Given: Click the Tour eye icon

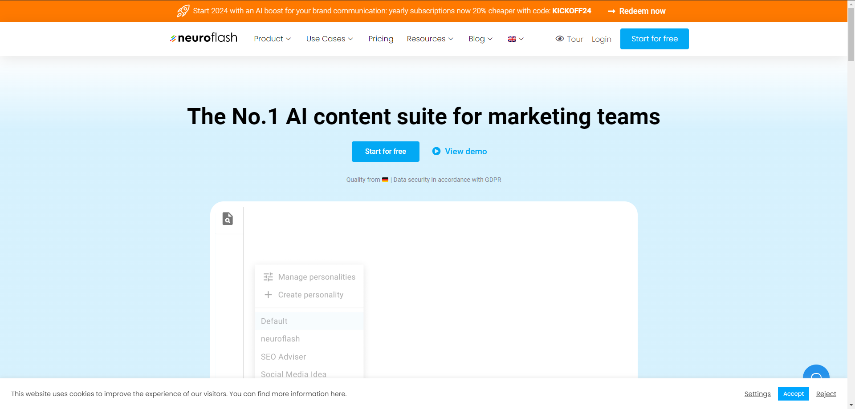Looking at the screenshot, I should (560, 39).
